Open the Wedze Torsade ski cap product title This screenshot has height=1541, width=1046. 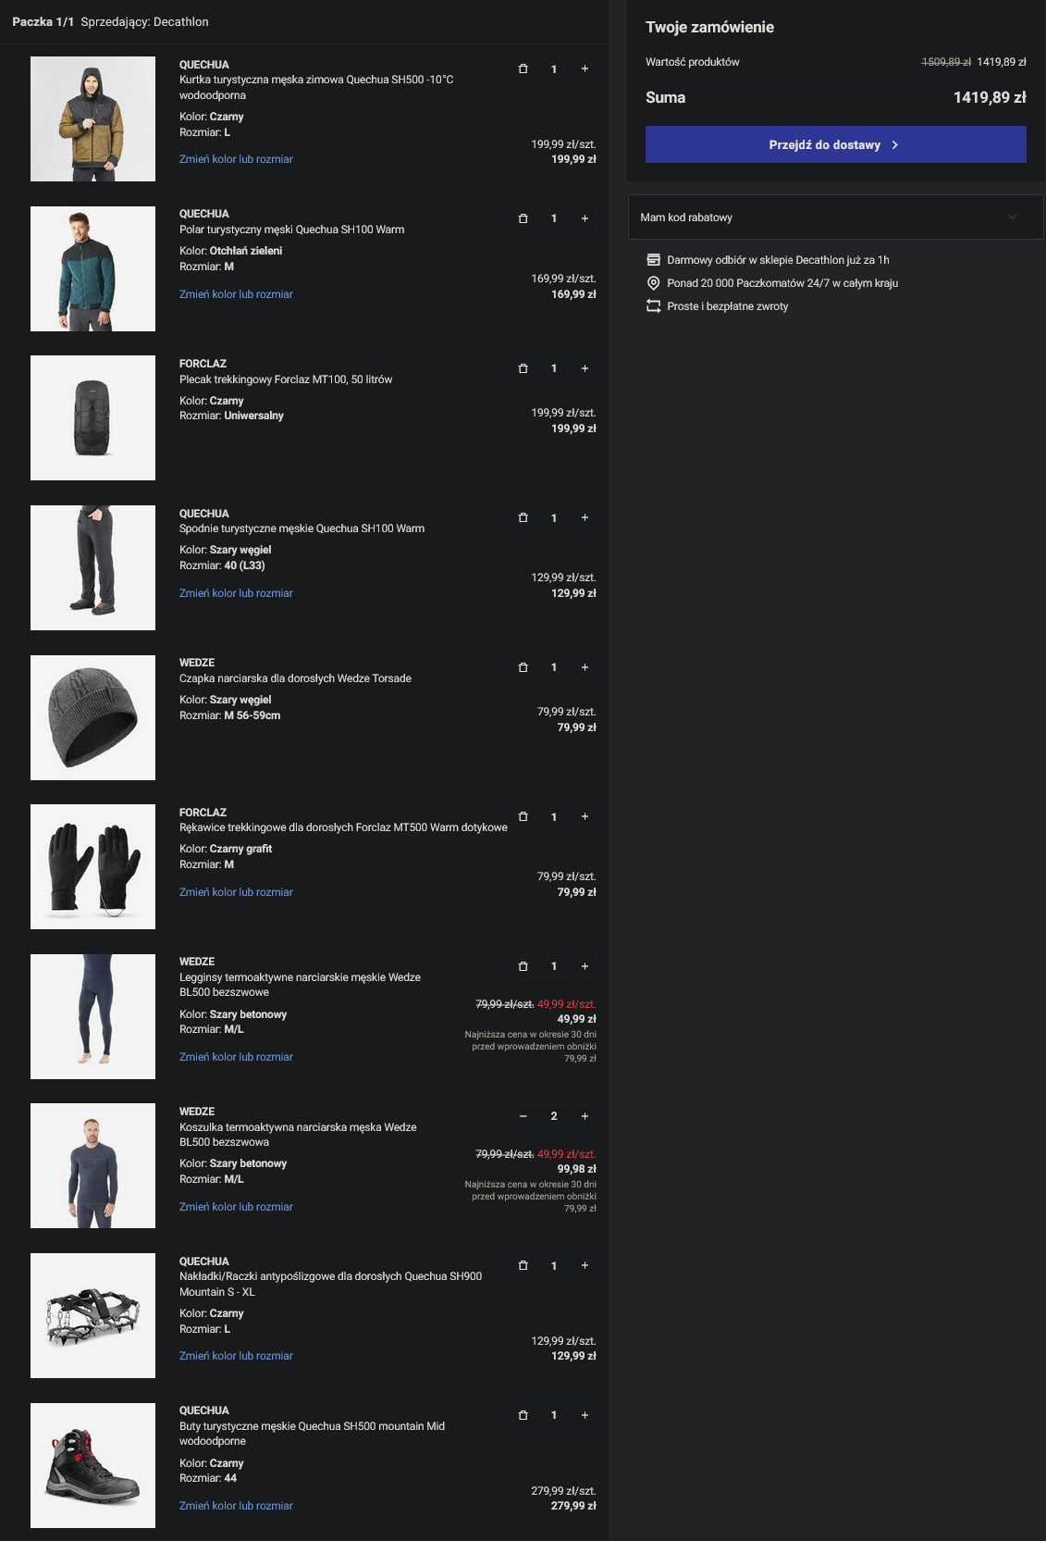point(295,678)
